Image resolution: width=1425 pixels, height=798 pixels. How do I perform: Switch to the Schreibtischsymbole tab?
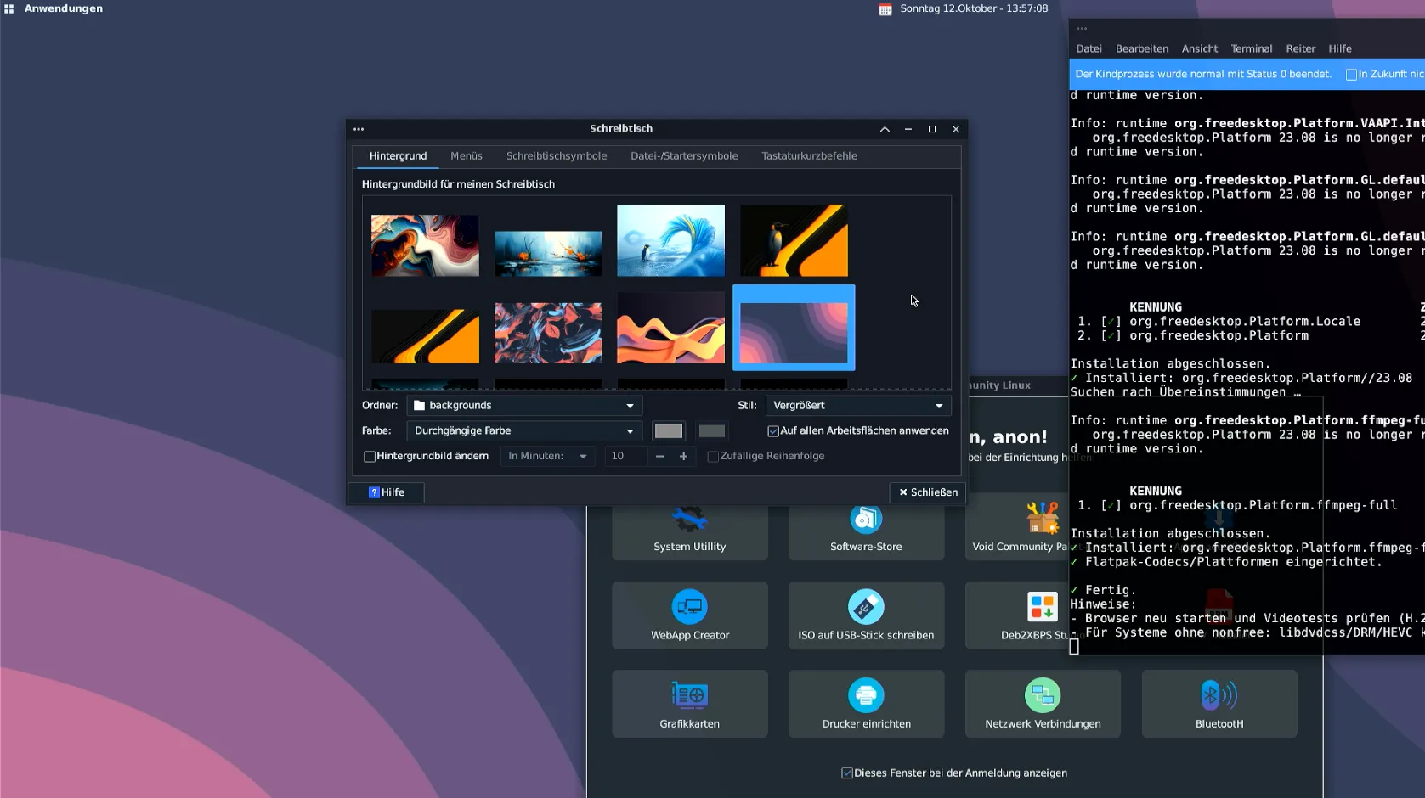[556, 156]
